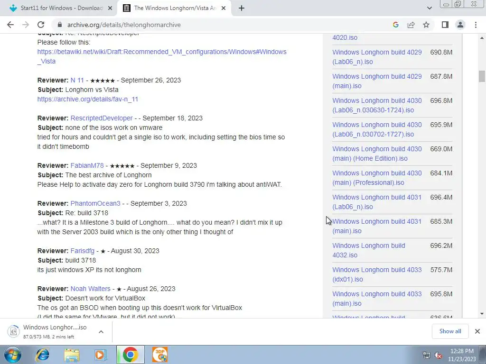The width and height of the screenshot is (486, 364).
Task: Open the taskbar clock and date
Action: pyautogui.click(x=462, y=355)
